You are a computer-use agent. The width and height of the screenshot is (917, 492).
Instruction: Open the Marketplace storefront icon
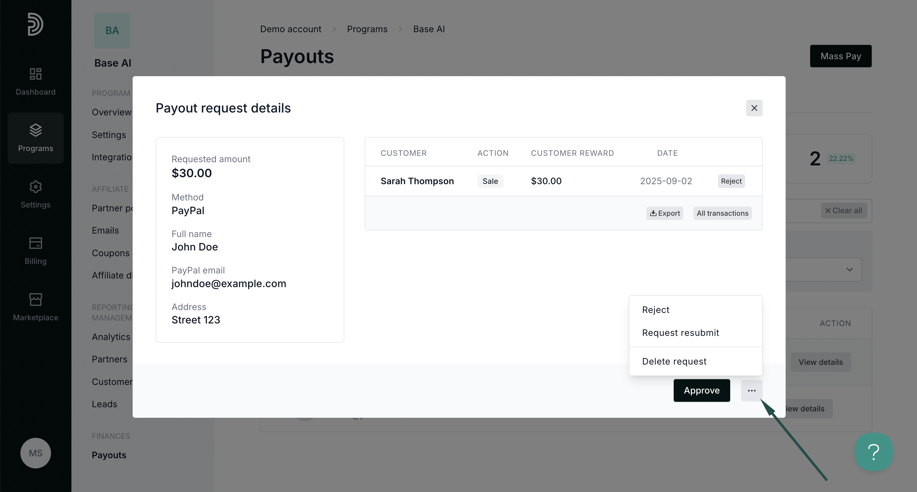point(36,300)
